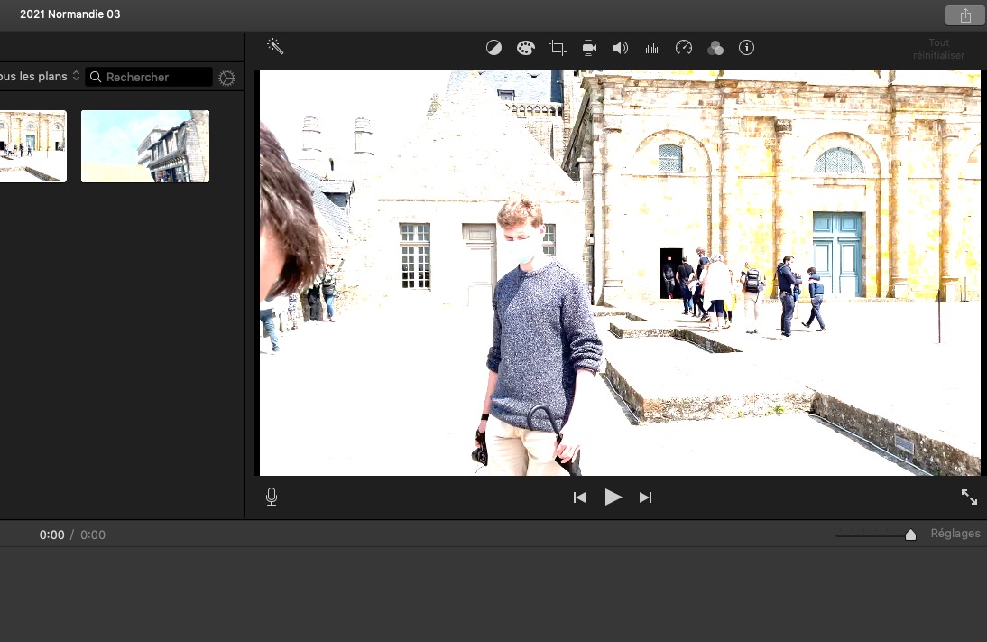Show the clip information panel

click(746, 48)
